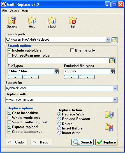Click the Search button
This screenshot has height=153, width=125.
tap(83, 142)
